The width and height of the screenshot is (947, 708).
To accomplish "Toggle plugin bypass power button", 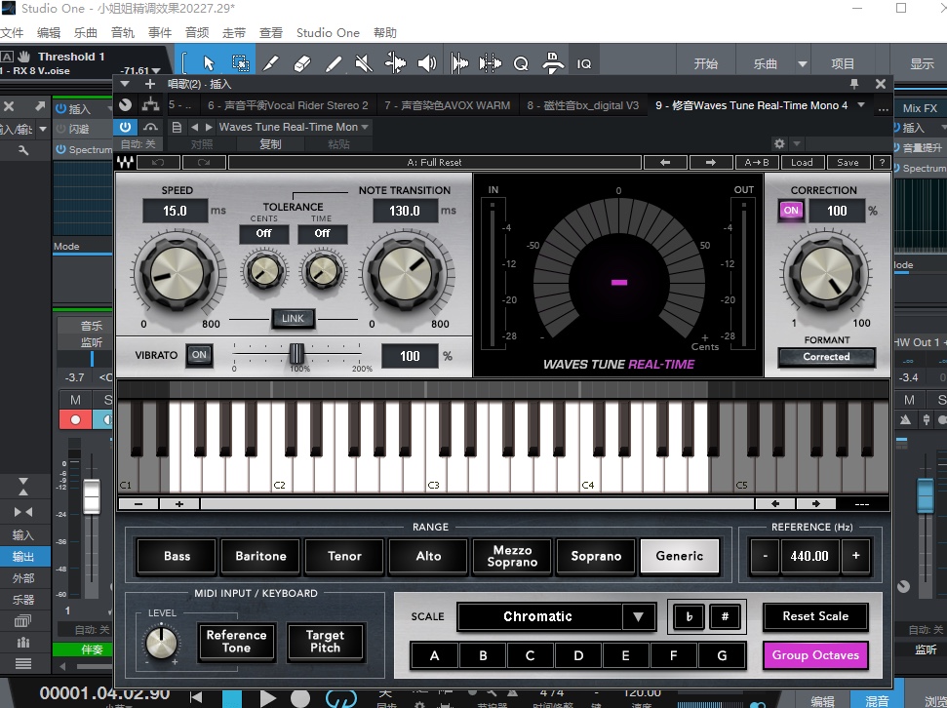I will click(125, 127).
